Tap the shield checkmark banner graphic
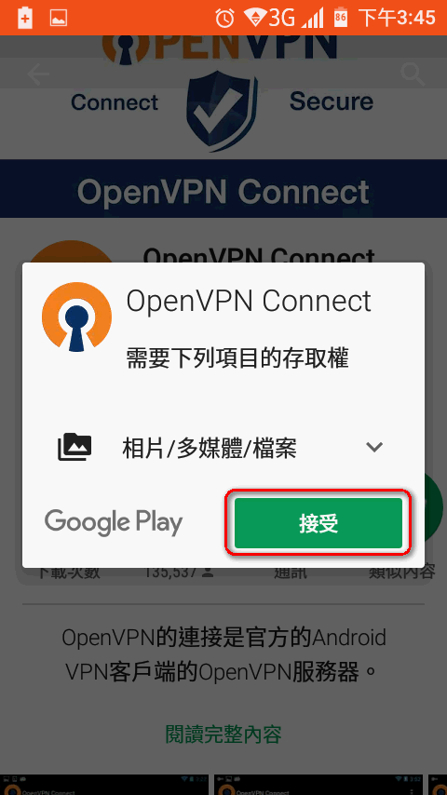The image size is (447, 795). coord(222,111)
